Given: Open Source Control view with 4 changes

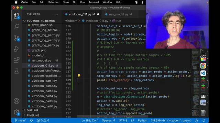Looking at the screenshot, I should click(x=16, y=38).
